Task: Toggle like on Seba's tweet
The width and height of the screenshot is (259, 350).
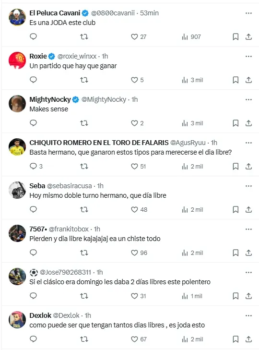Action: (139, 210)
